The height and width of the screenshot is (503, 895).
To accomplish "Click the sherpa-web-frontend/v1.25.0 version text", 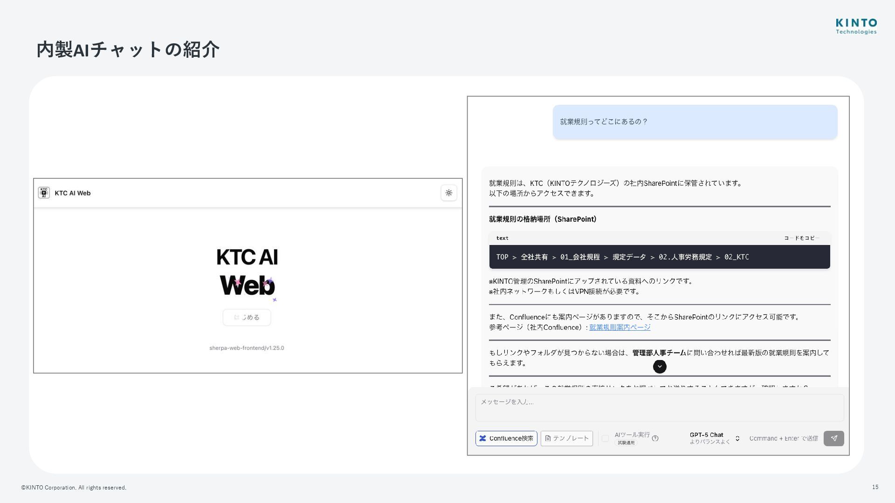I will coord(247,348).
